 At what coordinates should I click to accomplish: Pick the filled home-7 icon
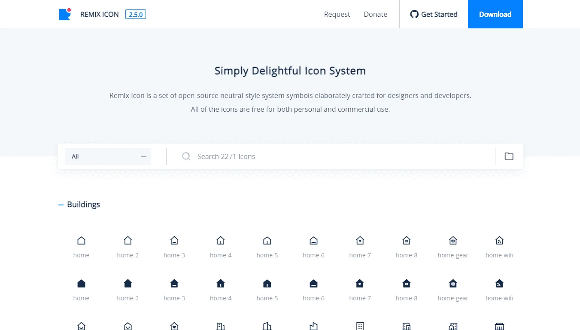point(360,283)
